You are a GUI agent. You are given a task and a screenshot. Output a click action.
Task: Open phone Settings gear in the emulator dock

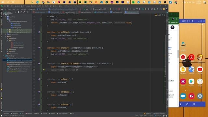tap(200, 96)
